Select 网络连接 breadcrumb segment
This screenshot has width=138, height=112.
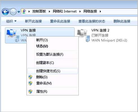tap(90, 12)
